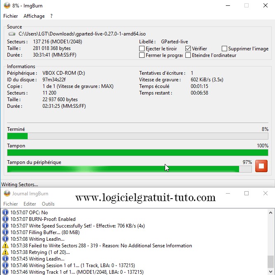The image size is (275, 275).
Task: Select the Retrying (1 of 20) log line
Action: [40, 252]
